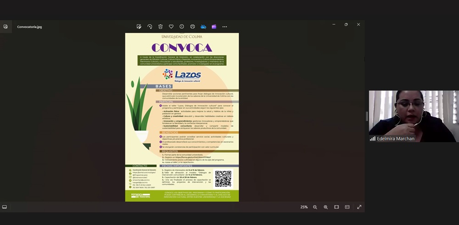
Task: Click the QR code on the poster
Action: [x=223, y=179]
